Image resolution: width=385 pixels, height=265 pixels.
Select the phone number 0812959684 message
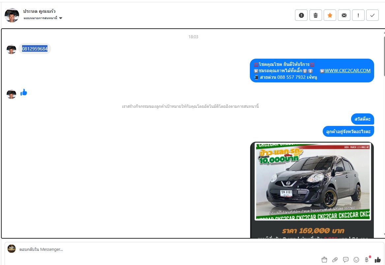(x=35, y=49)
